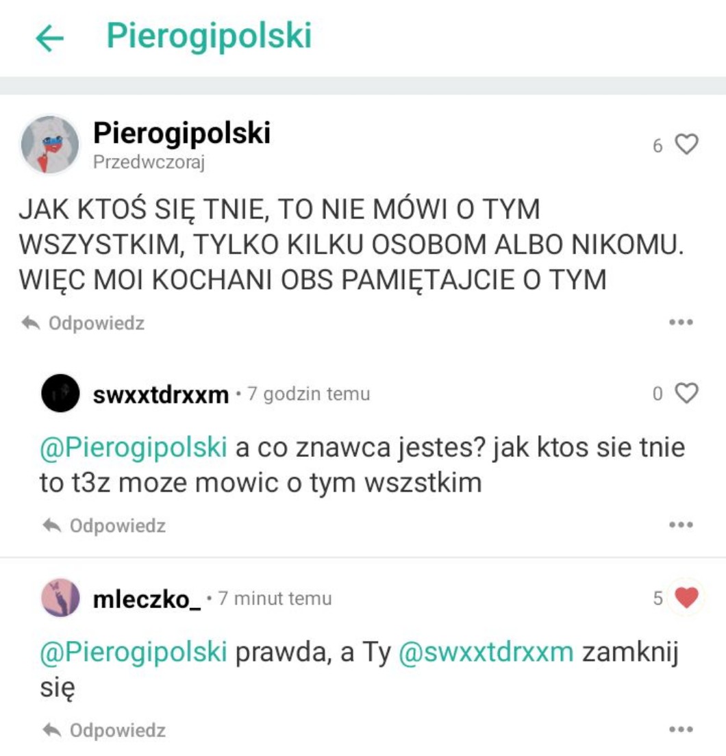The image size is (726, 756).
Task: Open the three-dot menu on swxxtdrxxm's reply
Action: (x=681, y=525)
